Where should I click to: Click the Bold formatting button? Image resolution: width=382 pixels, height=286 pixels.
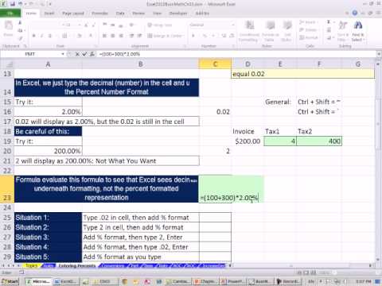33,36
